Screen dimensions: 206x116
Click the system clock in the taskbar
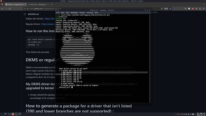[x=201, y=114]
